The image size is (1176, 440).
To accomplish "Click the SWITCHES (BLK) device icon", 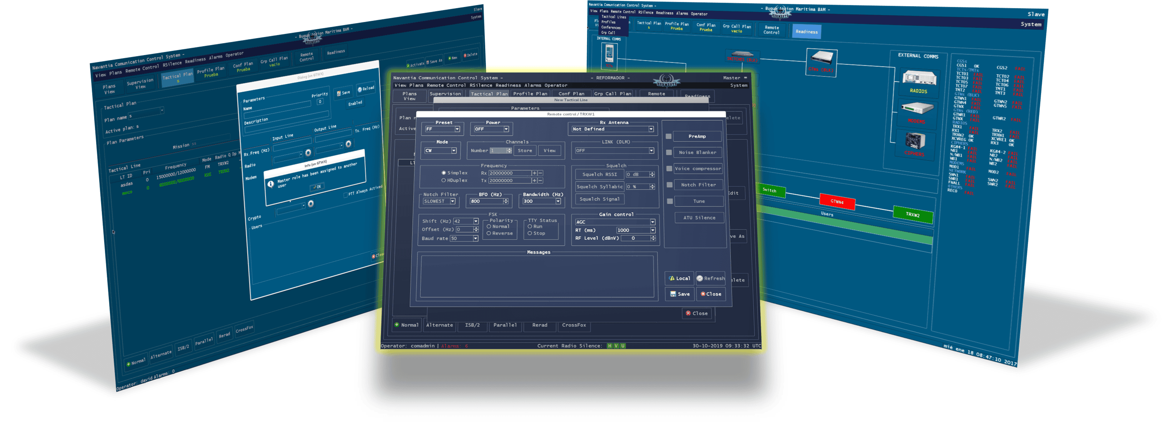I will coord(742,54).
